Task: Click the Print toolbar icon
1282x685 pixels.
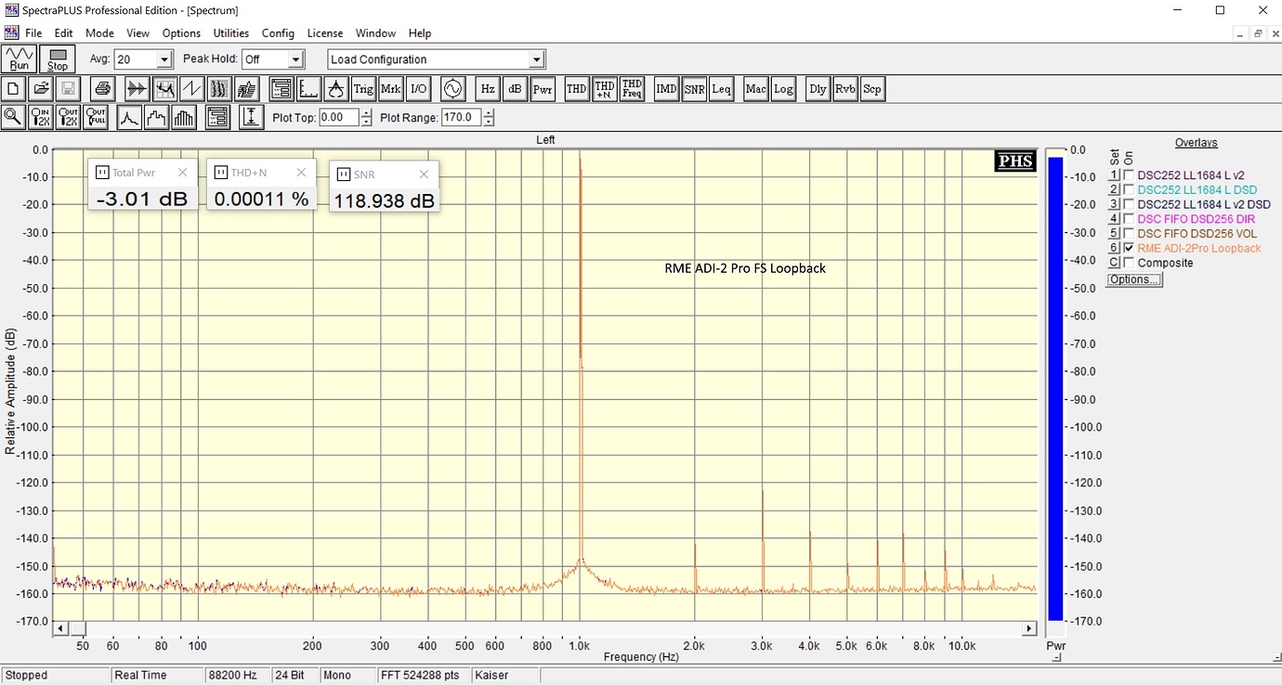Action: pyautogui.click(x=103, y=89)
